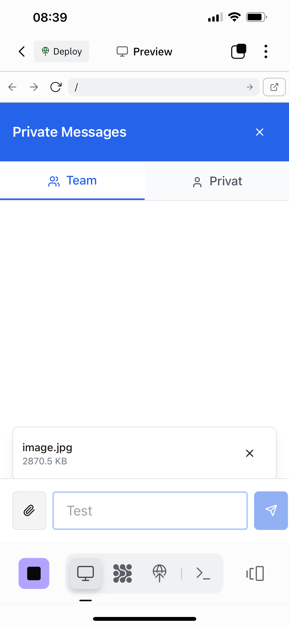Remove the image.jpg attachment

click(249, 453)
